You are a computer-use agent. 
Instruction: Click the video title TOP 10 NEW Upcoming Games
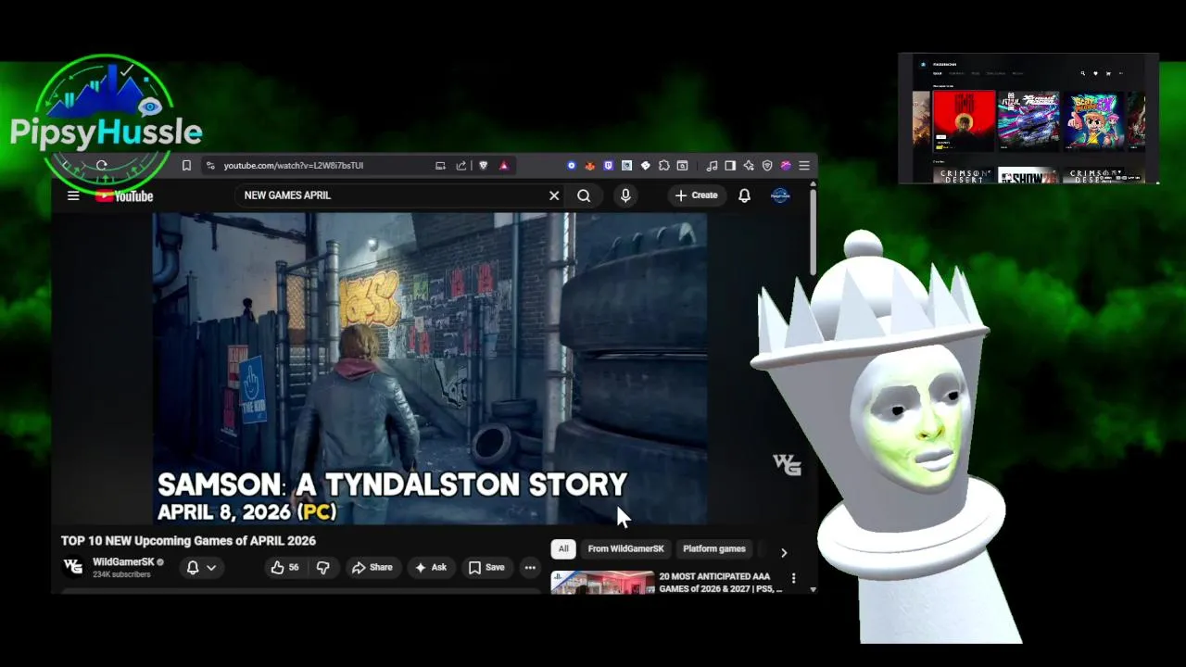(x=188, y=541)
